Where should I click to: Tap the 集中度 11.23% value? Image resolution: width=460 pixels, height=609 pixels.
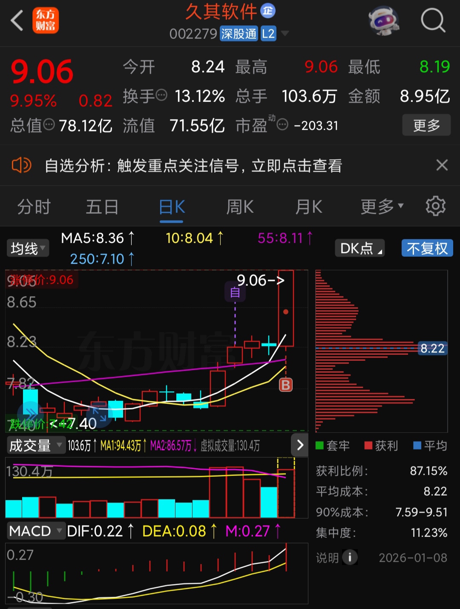429,533
